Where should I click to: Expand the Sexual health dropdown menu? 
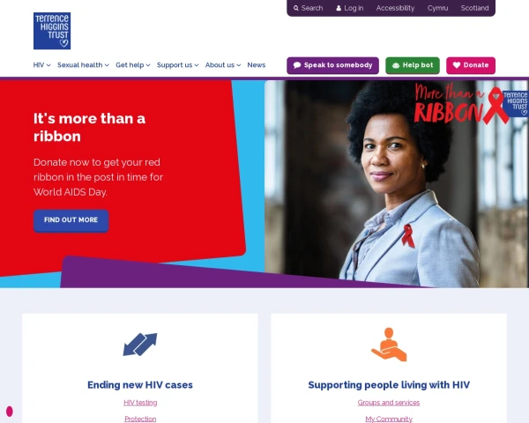point(83,65)
